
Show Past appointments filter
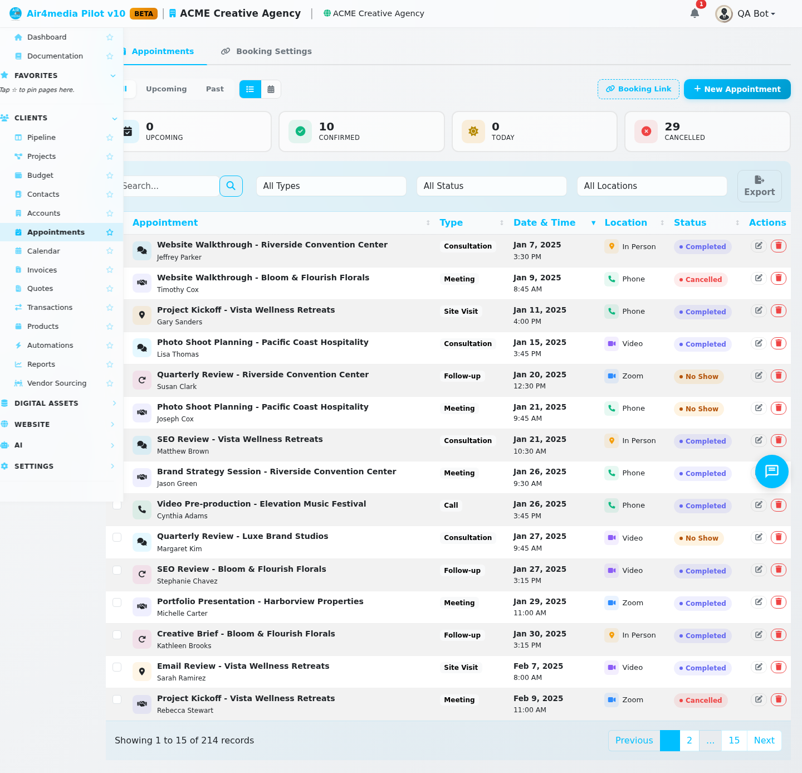click(215, 89)
